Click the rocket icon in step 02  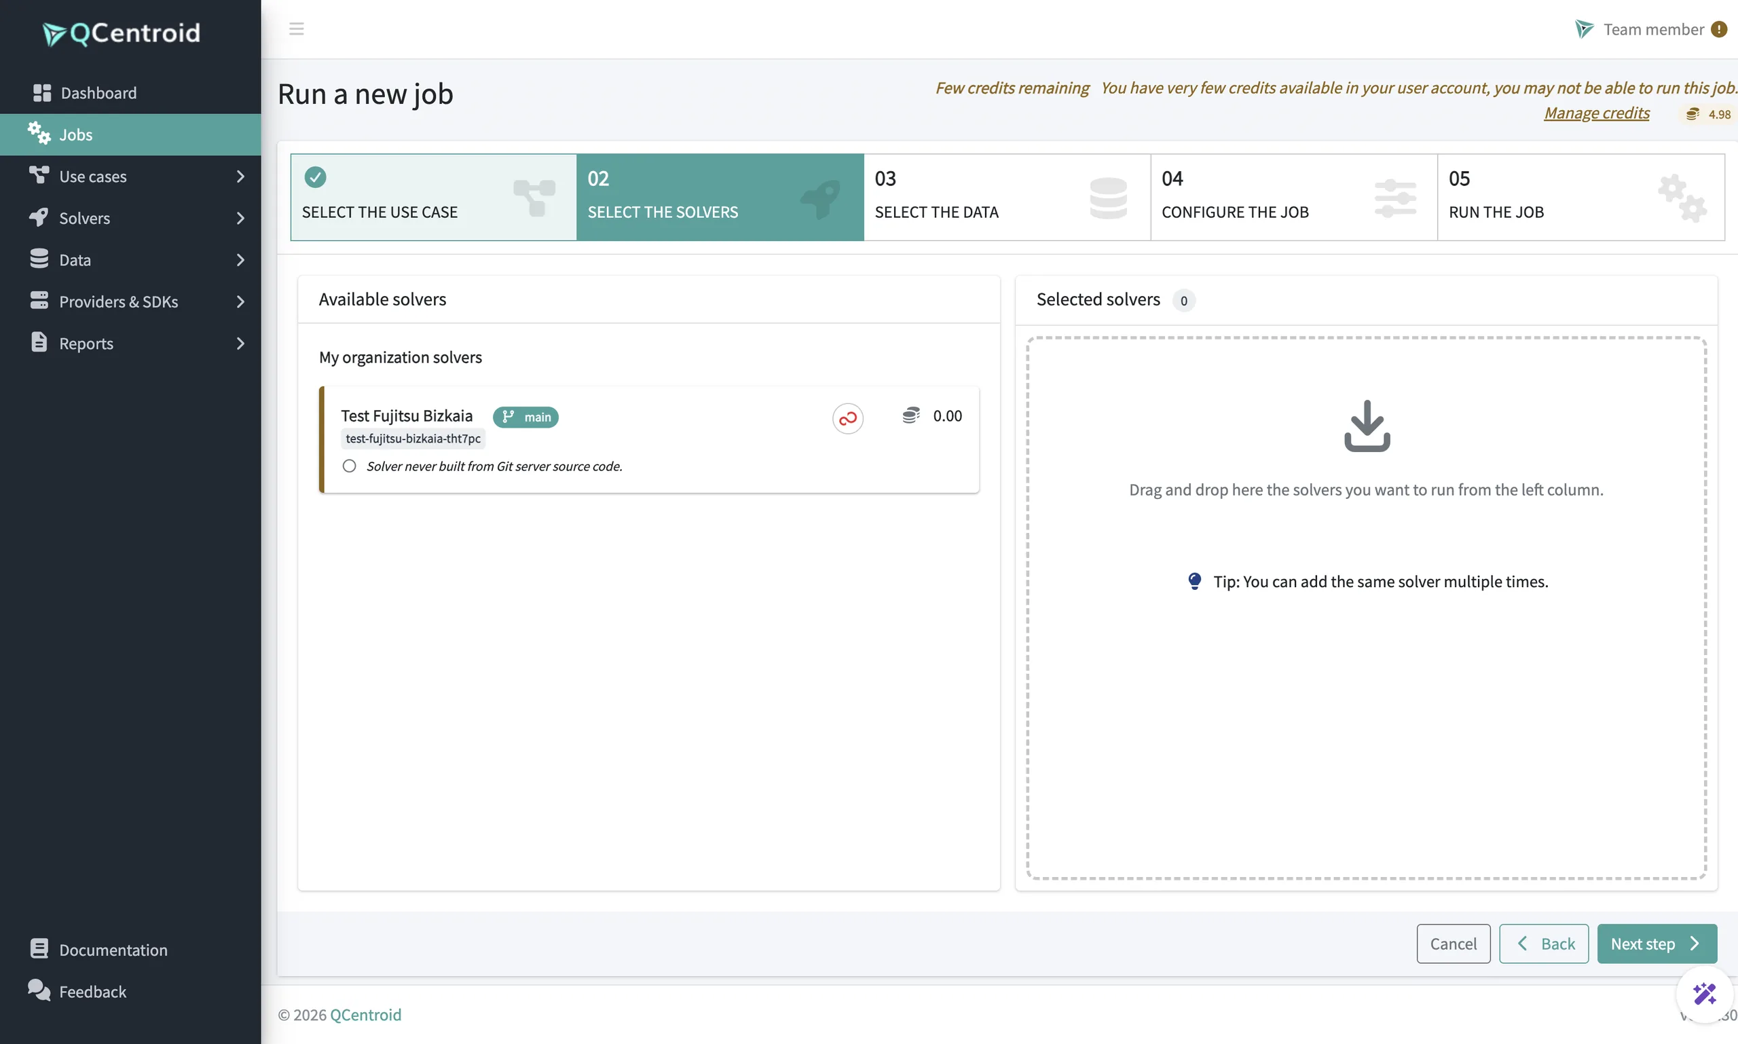point(820,199)
